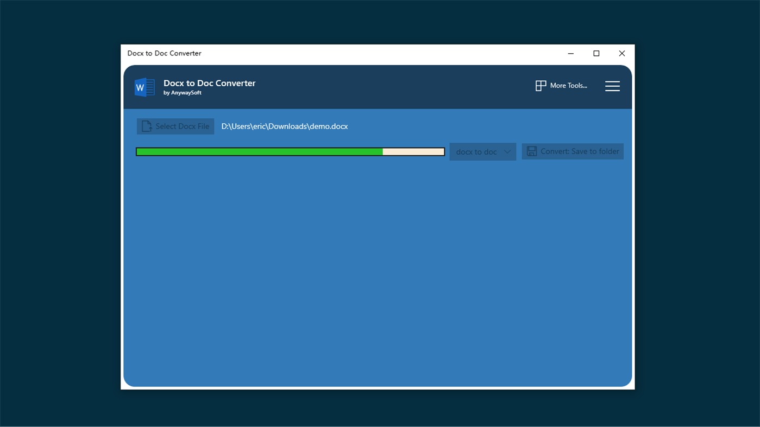760x427 pixels.
Task: Open the hamburger navigation icon
Action: click(x=612, y=86)
